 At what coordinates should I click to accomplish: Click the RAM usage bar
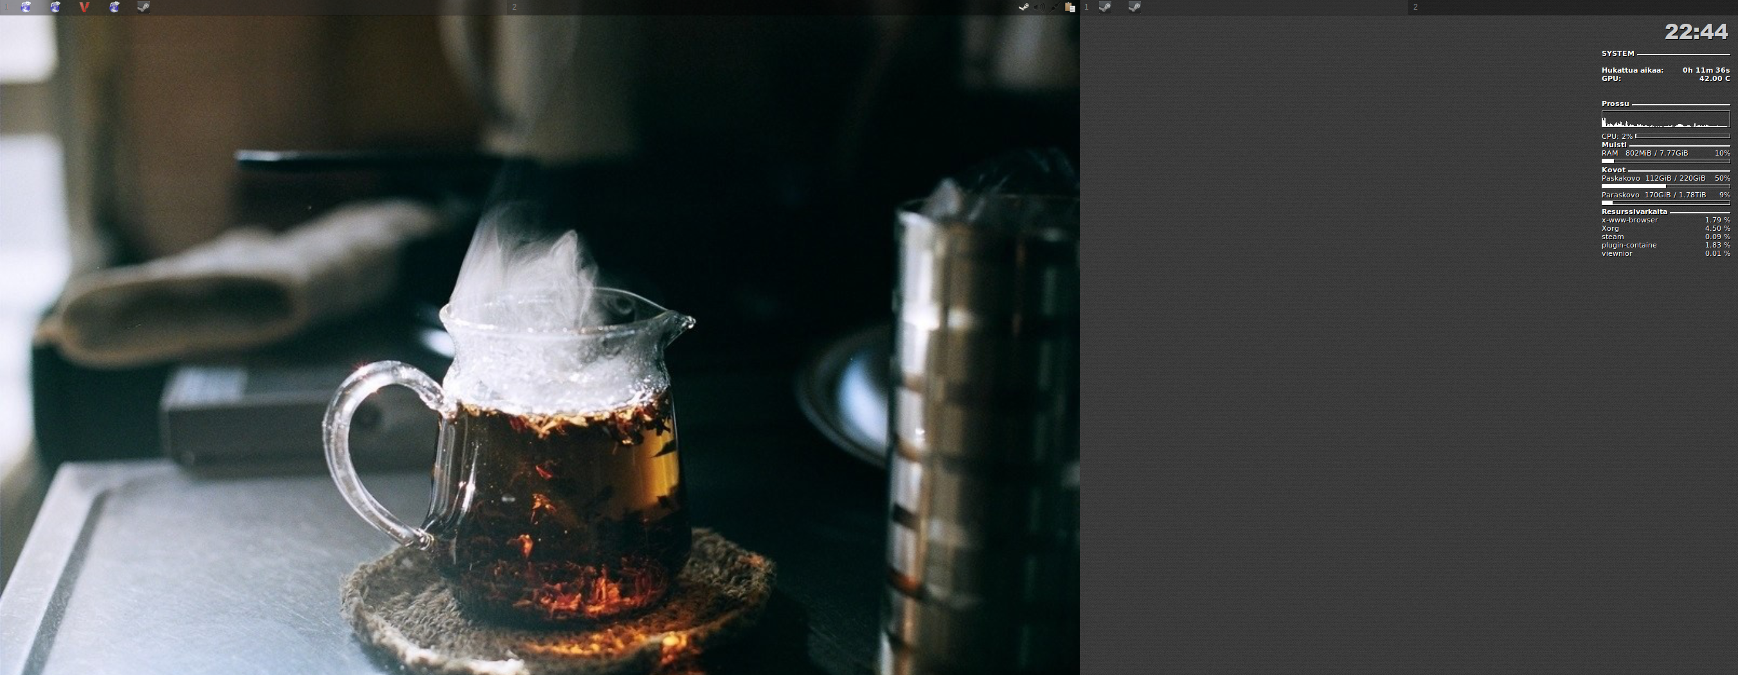(1665, 161)
